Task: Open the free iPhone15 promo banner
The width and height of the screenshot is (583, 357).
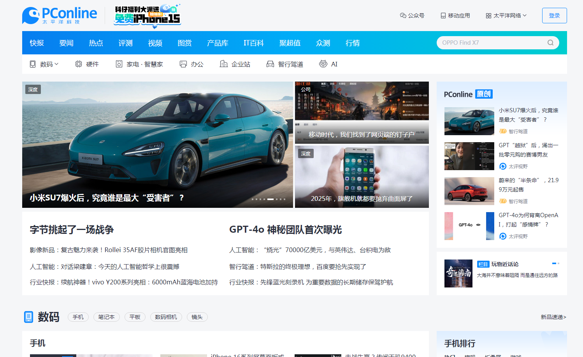Action: pos(147,16)
